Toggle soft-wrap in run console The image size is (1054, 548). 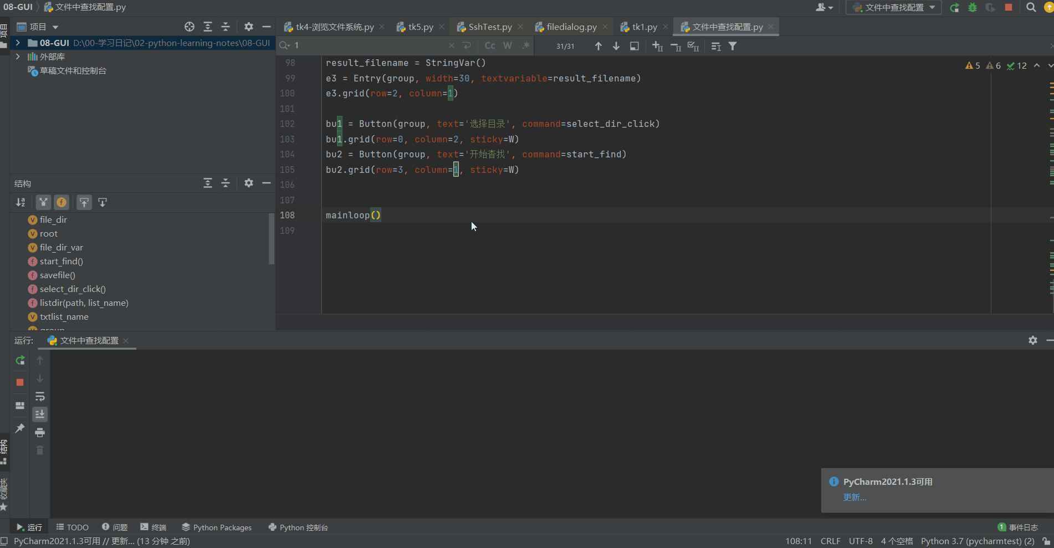(x=40, y=397)
